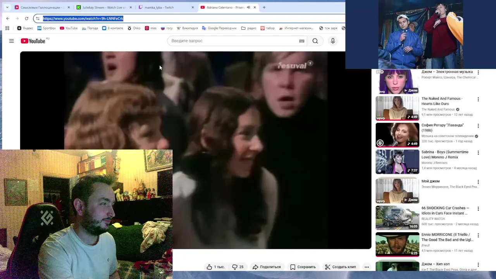Open the табор bookmark
The height and width of the screenshot is (279, 496).
click(x=267, y=28)
